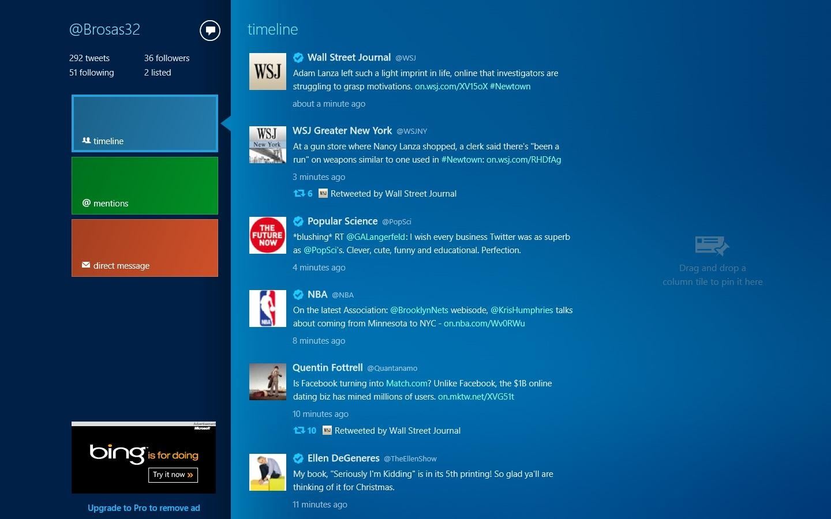The image size is (831, 519).
Task: Open the compose new tweet speech-bubble icon
Action: coord(210,31)
